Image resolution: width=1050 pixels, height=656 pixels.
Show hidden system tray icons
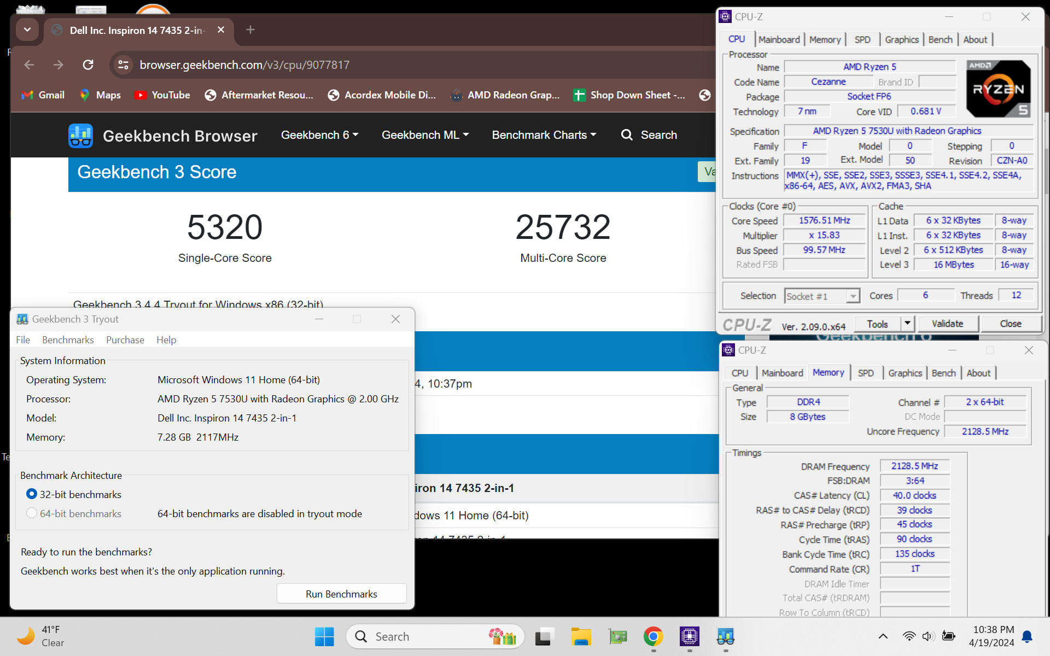(x=883, y=636)
